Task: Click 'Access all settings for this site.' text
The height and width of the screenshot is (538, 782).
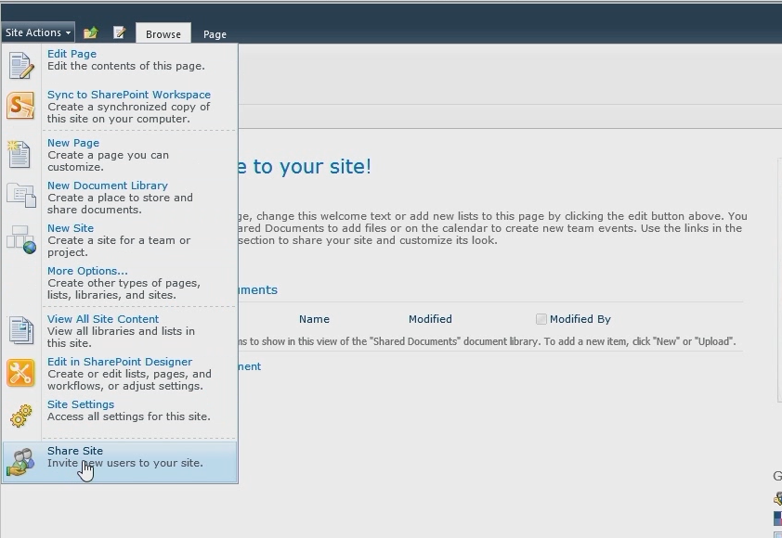Action: point(129,416)
